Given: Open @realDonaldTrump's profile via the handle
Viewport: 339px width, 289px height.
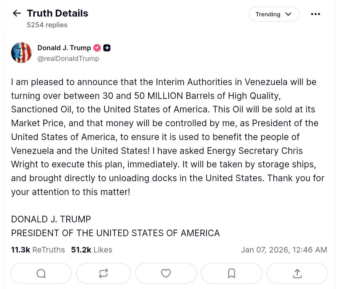Looking at the screenshot, I should tap(68, 58).
